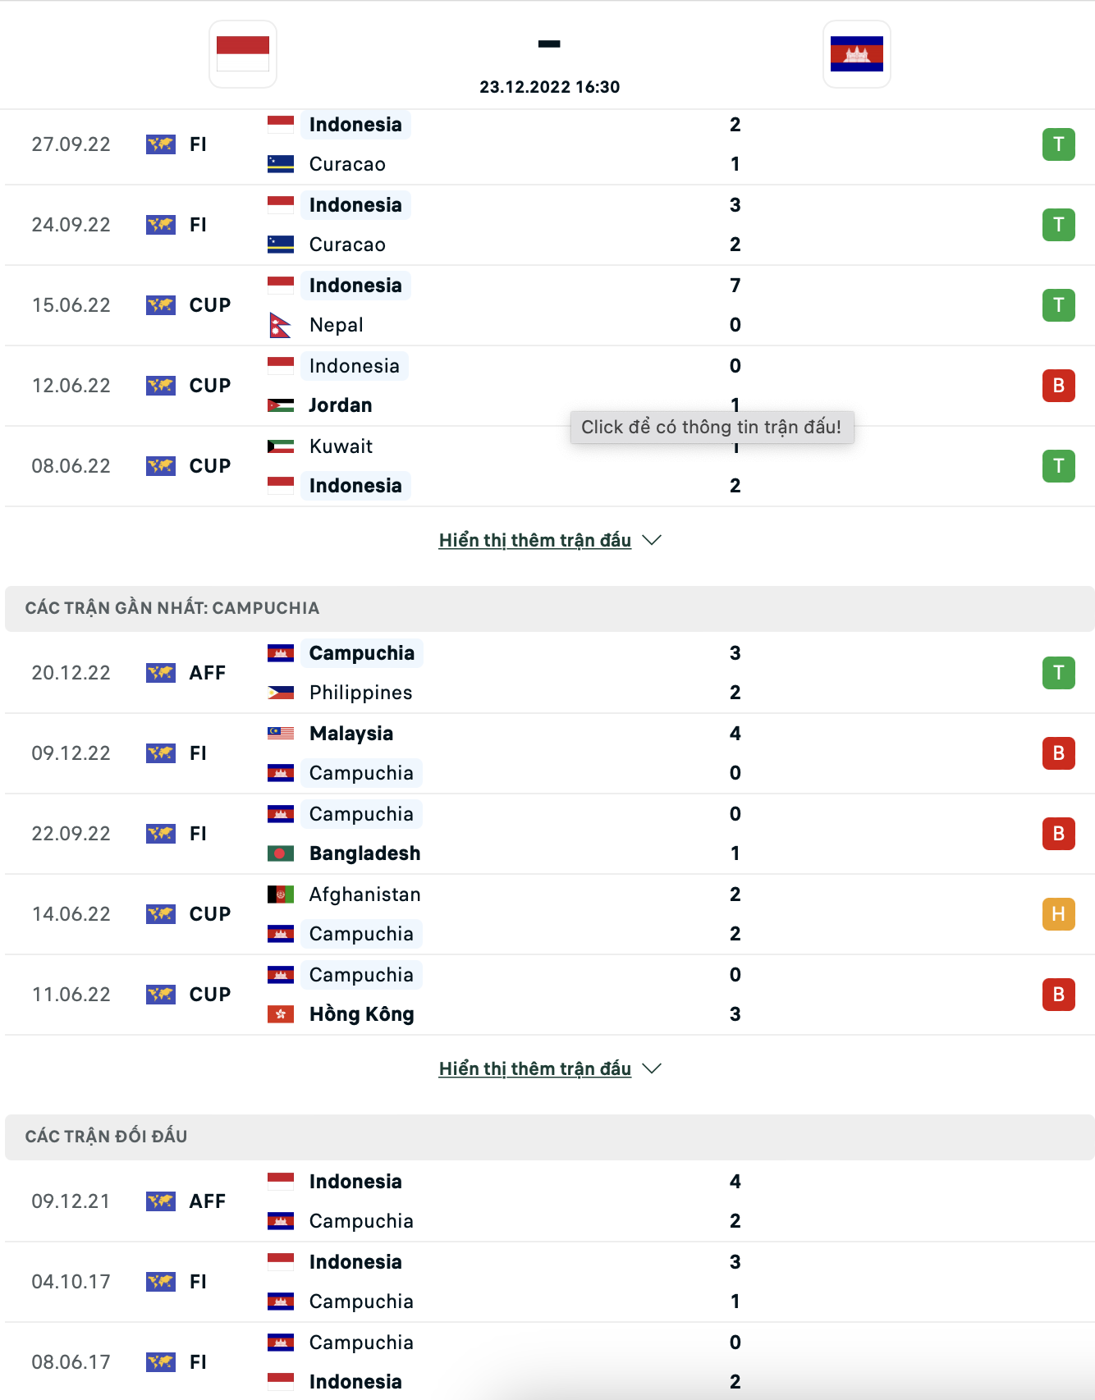This screenshot has height=1400, width=1095.
Task: Click the Bangladesh flag icon
Action: click(281, 853)
